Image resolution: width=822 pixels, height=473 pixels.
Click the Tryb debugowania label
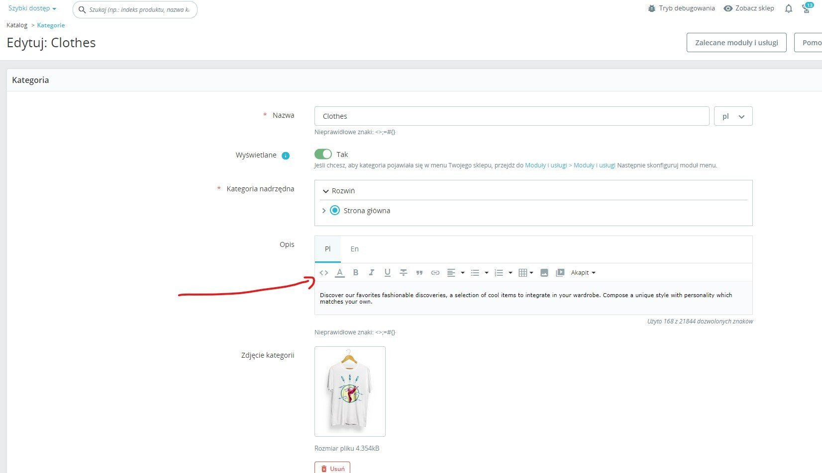pyautogui.click(x=687, y=8)
